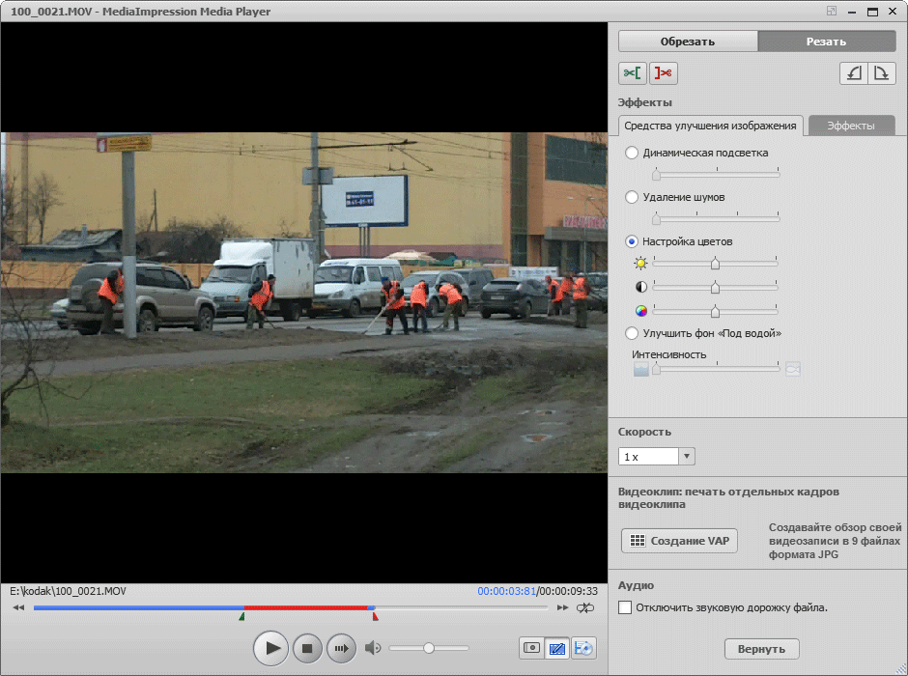Check Отключить звуковую дорожку файла
Image resolution: width=908 pixels, height=676 pixels.
coord(625,607)
